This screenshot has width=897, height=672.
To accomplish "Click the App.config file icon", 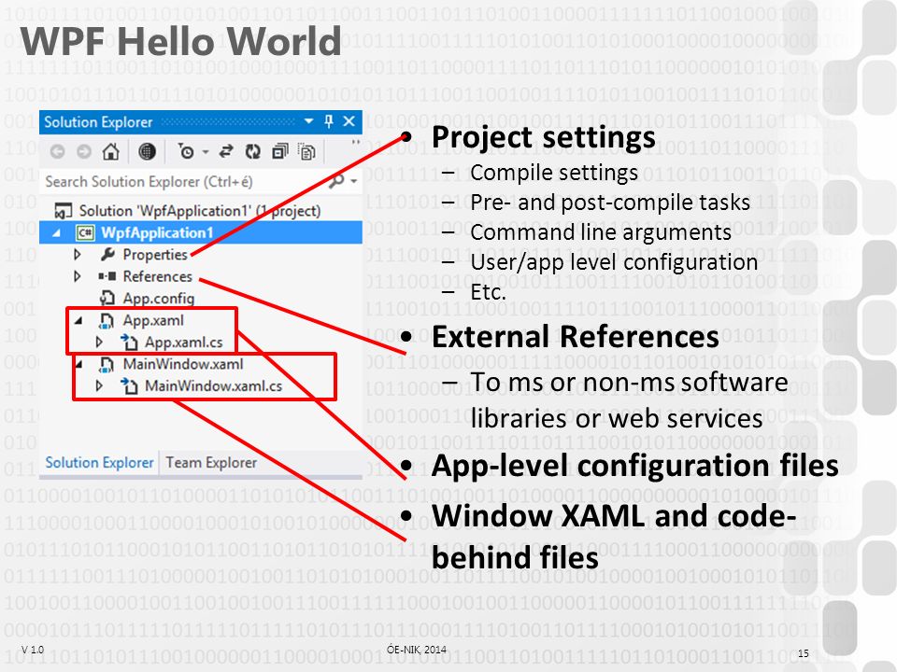I will pyautogui.click(x=107, y=299).
